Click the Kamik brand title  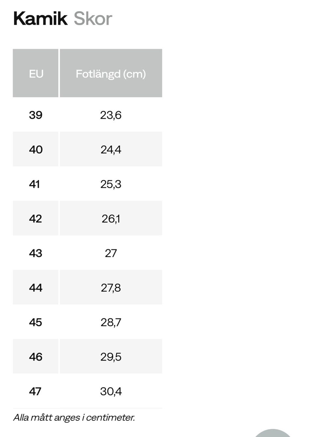coord(40,19)
